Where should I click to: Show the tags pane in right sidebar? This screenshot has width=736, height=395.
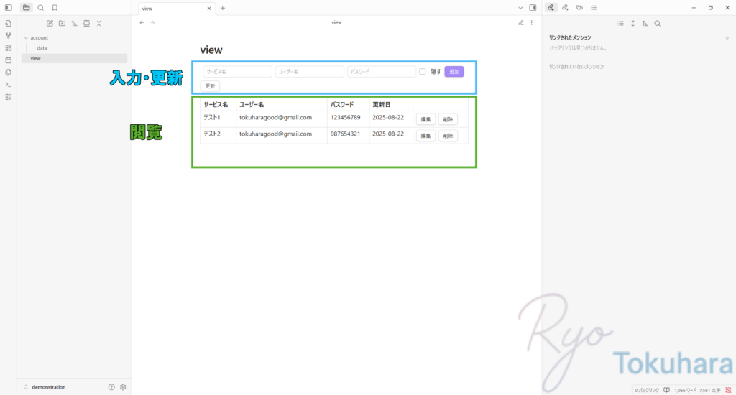(x=579, y=8)
